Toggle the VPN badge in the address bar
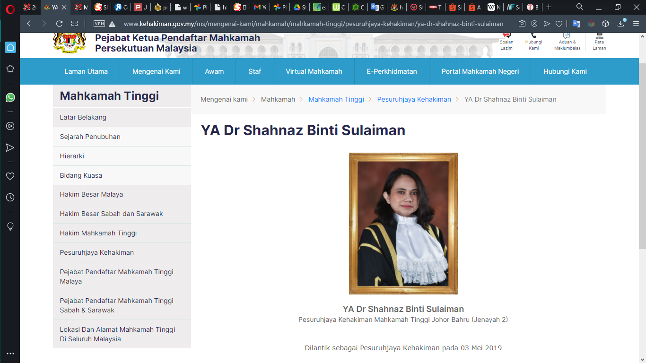 point(99,24)
